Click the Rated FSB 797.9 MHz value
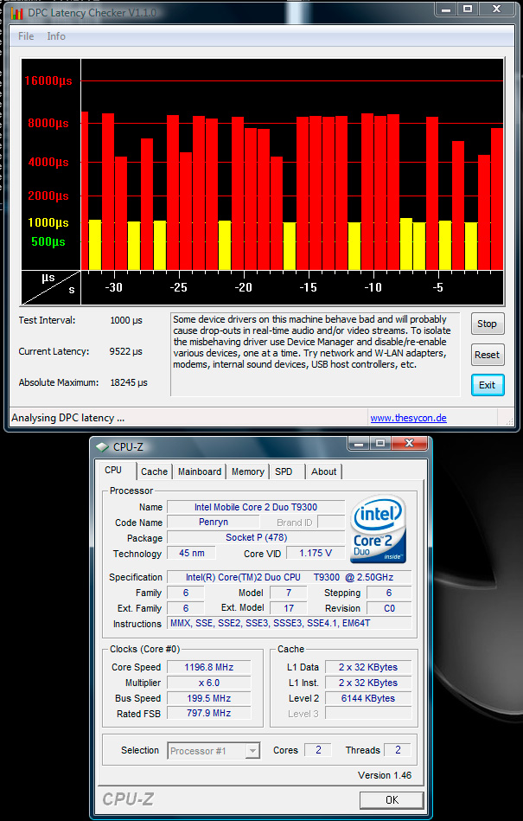Screen dimensions: 523x821 click(x=208, y=713)
